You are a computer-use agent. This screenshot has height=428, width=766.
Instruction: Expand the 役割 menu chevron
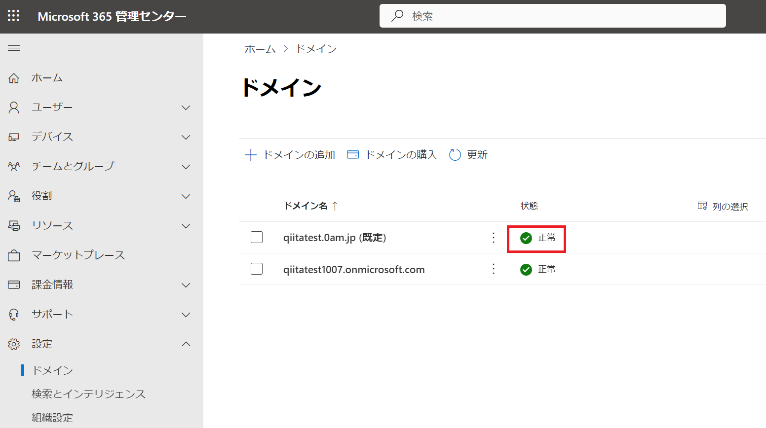coord(186,196)
